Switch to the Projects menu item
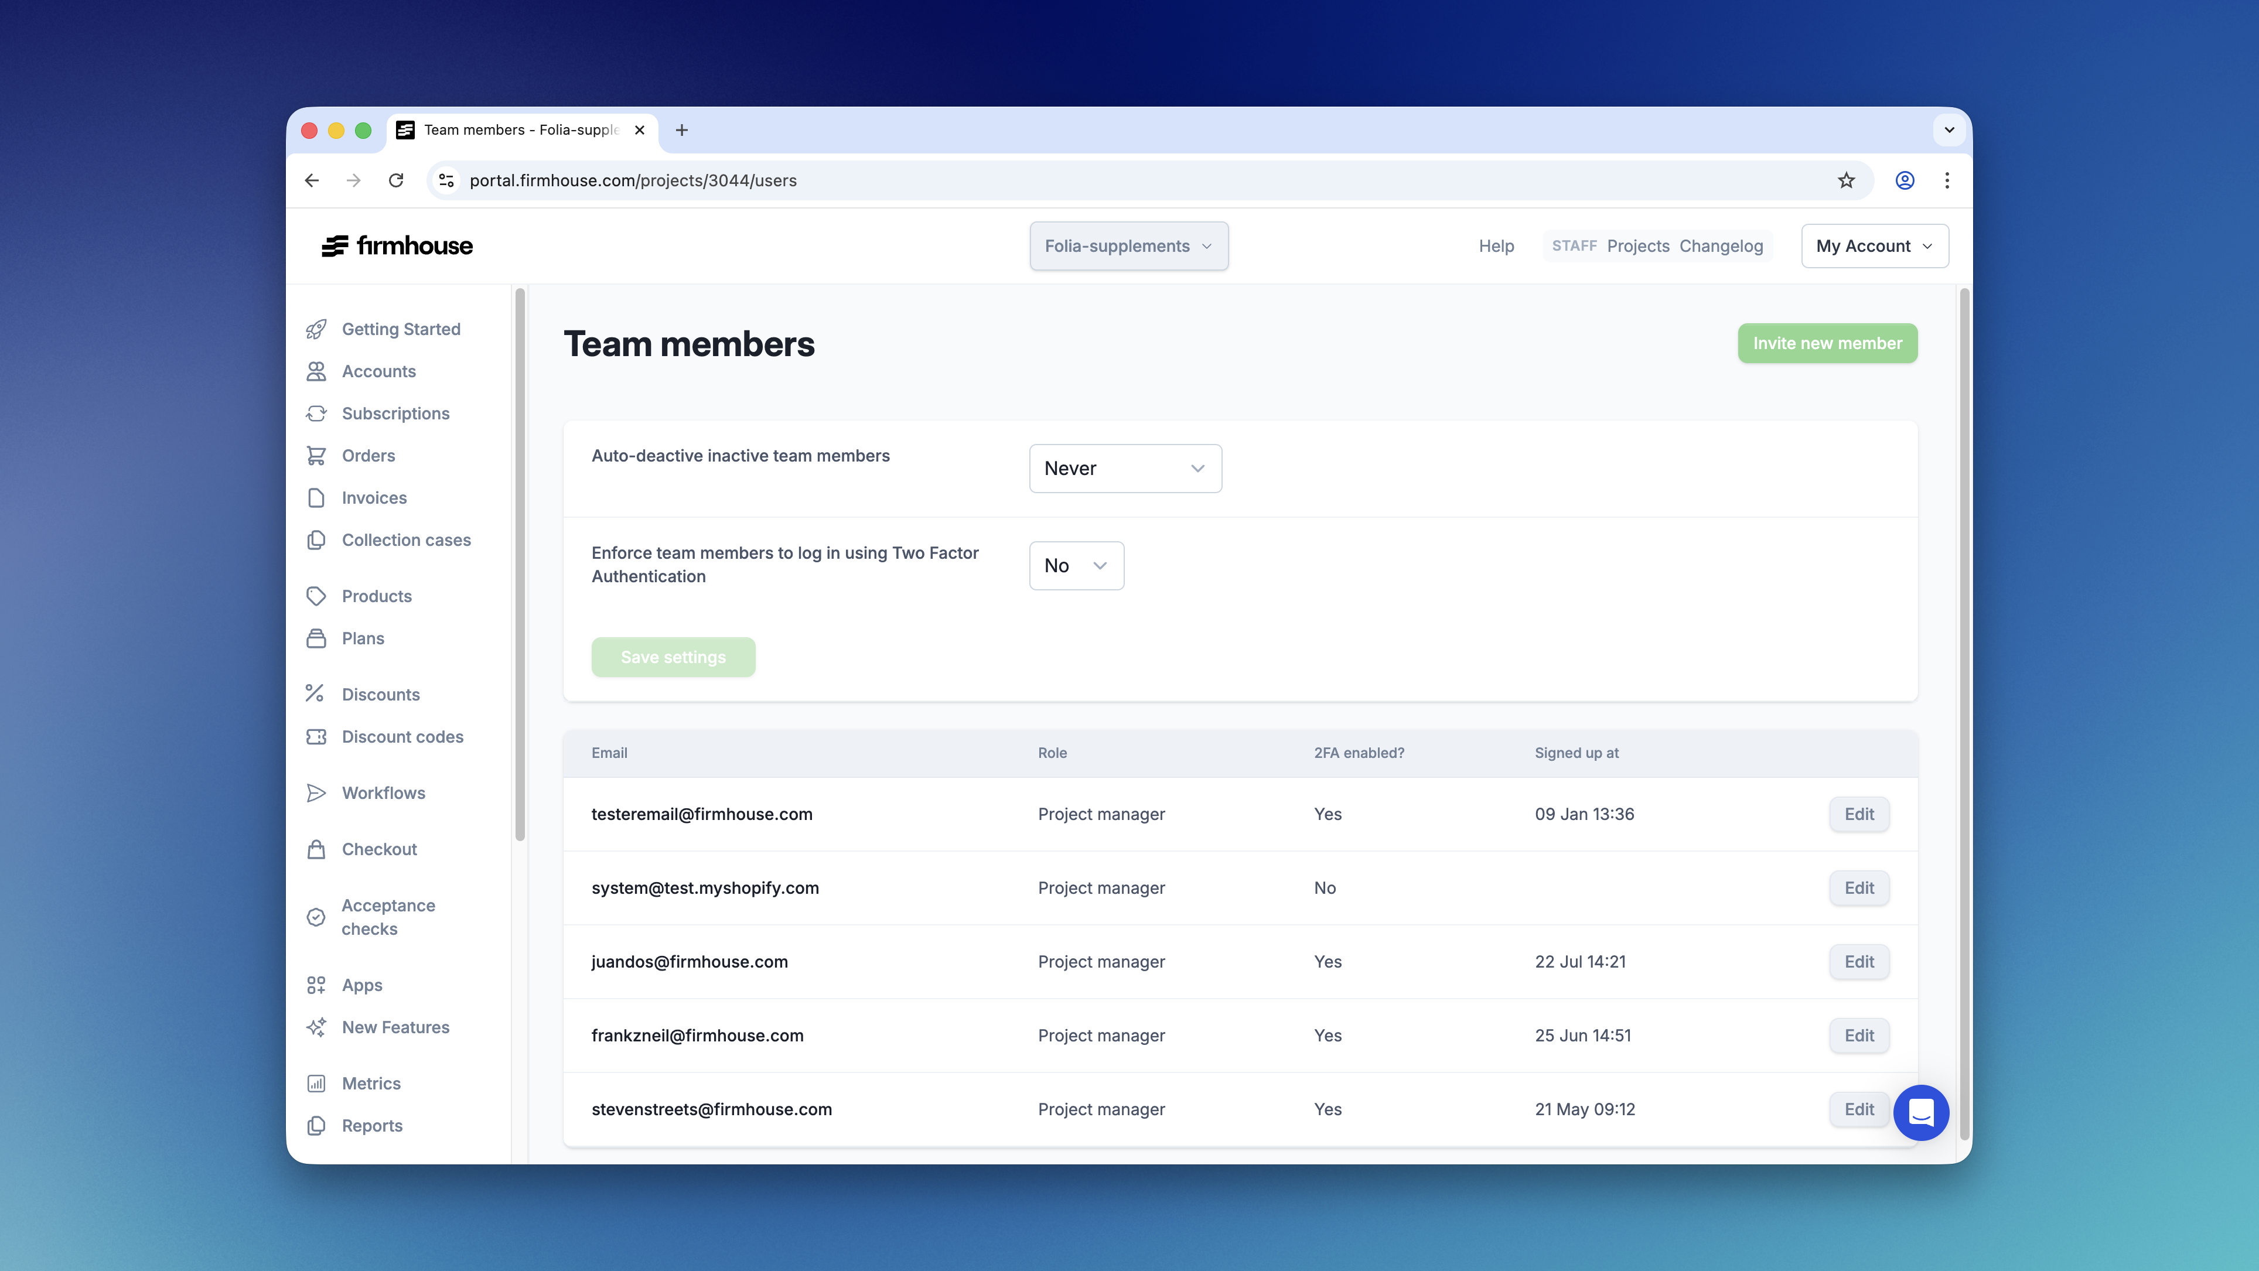This screenshot has width=2259, height=1271. tap(1638, 247)
